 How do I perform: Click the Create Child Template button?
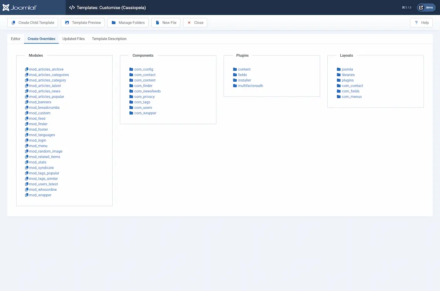[32, 22]
